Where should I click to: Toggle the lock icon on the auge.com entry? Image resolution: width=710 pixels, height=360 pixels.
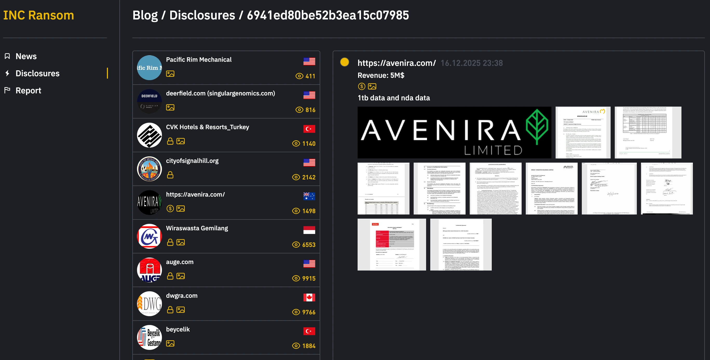point(170,276)
